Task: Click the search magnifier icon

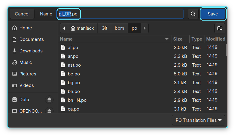Action: (193, 14)
